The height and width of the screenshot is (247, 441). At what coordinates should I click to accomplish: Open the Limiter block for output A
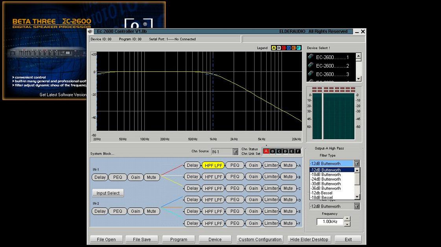click(x=271, y=165)
